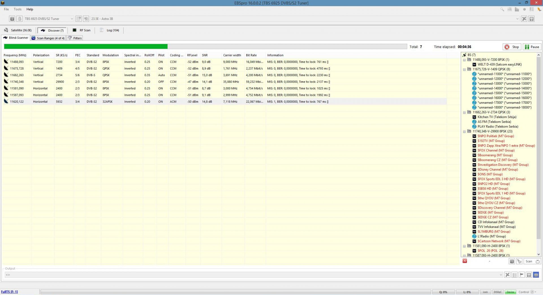Open the Tools menu
This screenshot has width=543, height=295.
click(x=18, y=9)
